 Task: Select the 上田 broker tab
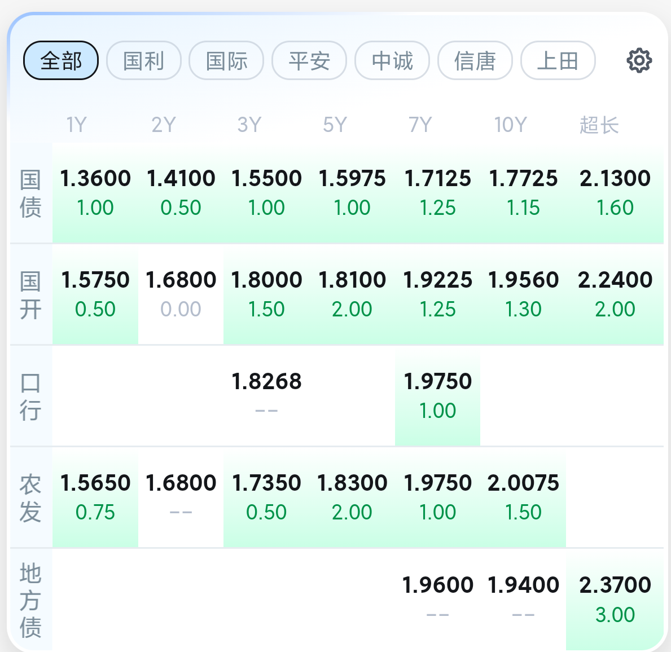pos(558,60)
